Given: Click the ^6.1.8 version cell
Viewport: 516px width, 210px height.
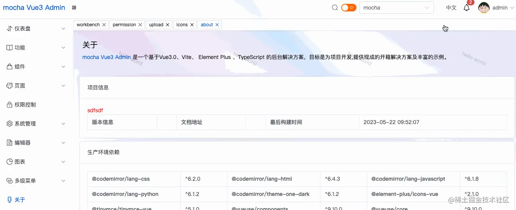Looking at the screenshot, I should point(484,179).
